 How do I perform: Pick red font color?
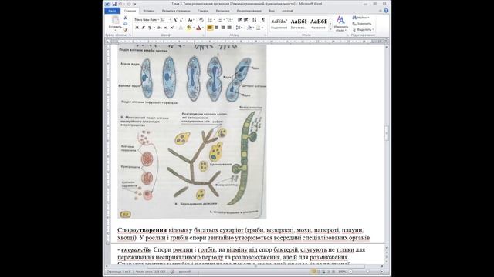coord(198,28)
